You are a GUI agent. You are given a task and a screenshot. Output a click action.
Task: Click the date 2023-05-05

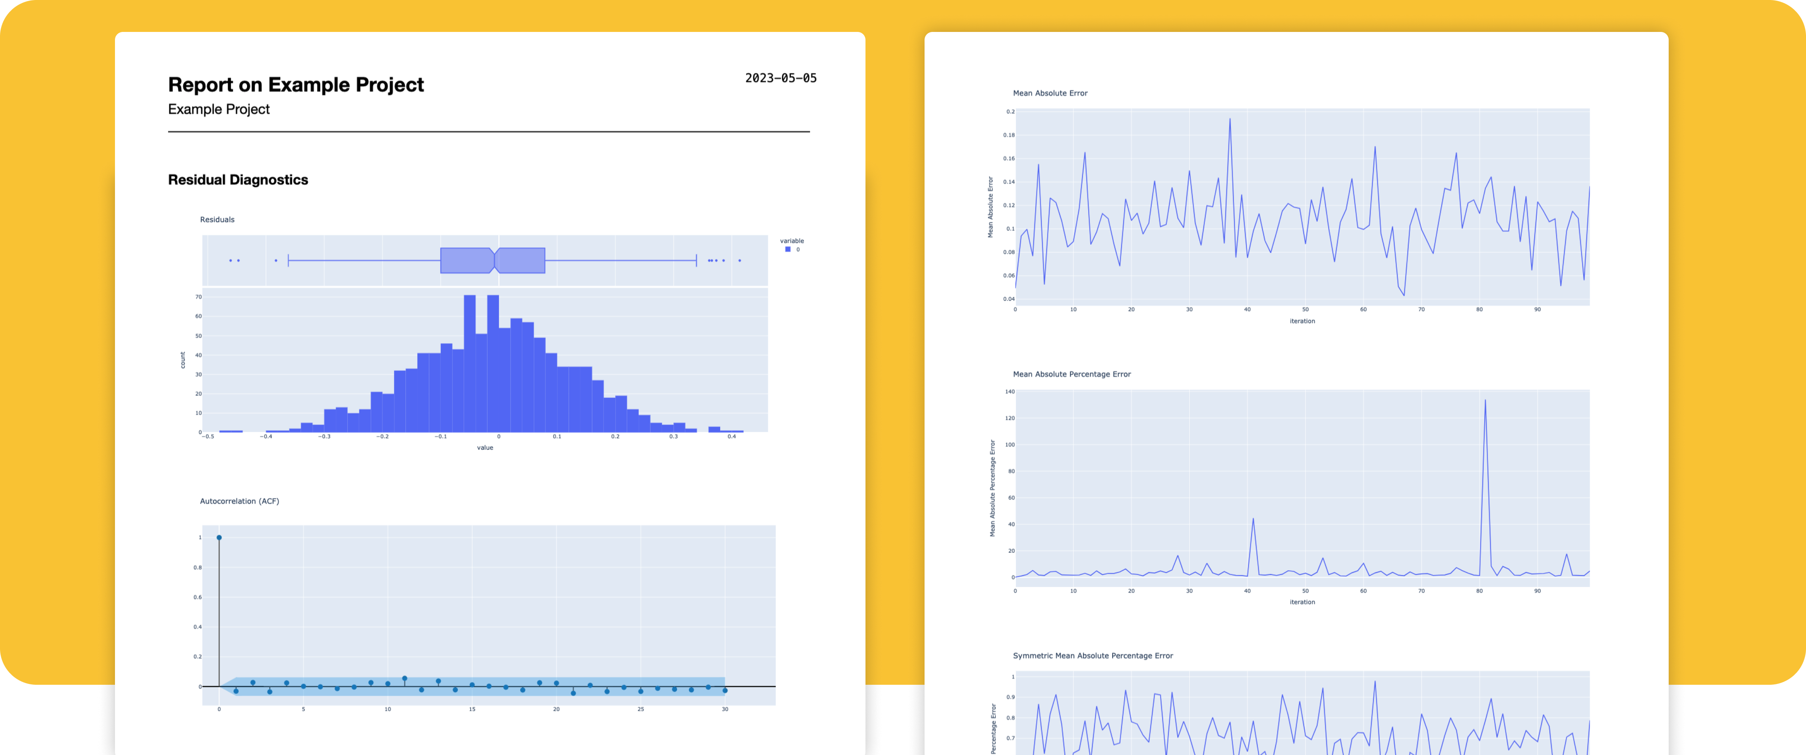tap(780, 78)
